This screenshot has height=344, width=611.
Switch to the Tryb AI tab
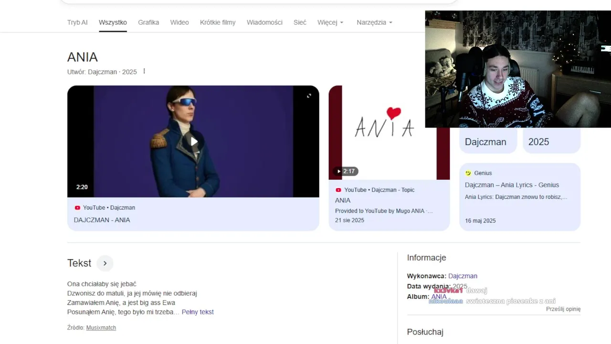coord(77,22)
